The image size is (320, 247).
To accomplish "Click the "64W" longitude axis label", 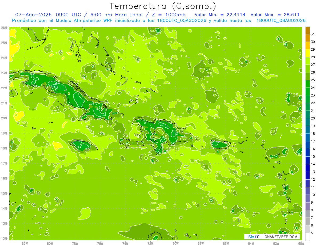I will coord(251,243).
